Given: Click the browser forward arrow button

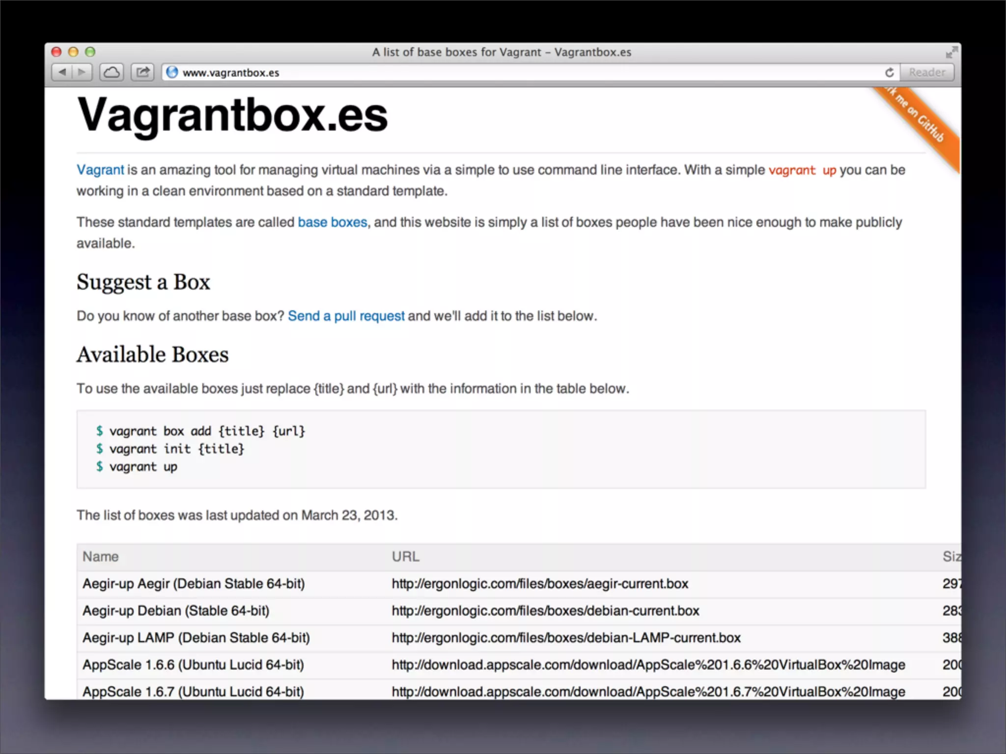Looking at the screenshot, I should (x=82, y=72).
